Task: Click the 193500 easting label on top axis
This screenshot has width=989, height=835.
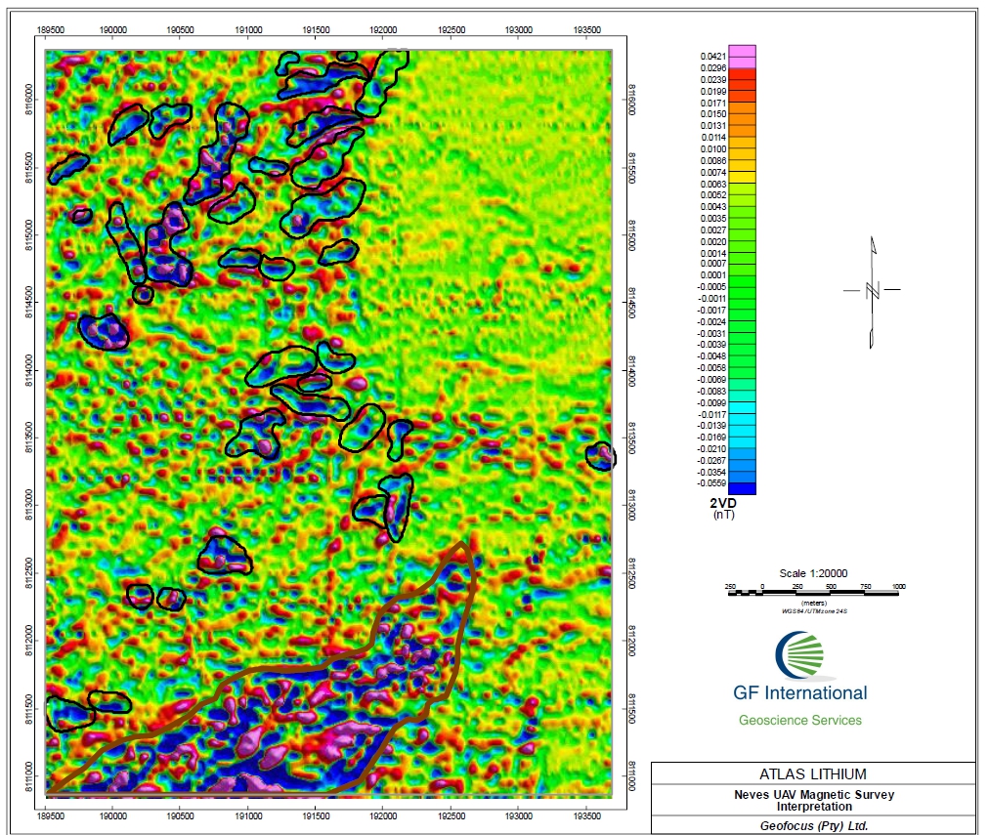Action: (586, 30)
